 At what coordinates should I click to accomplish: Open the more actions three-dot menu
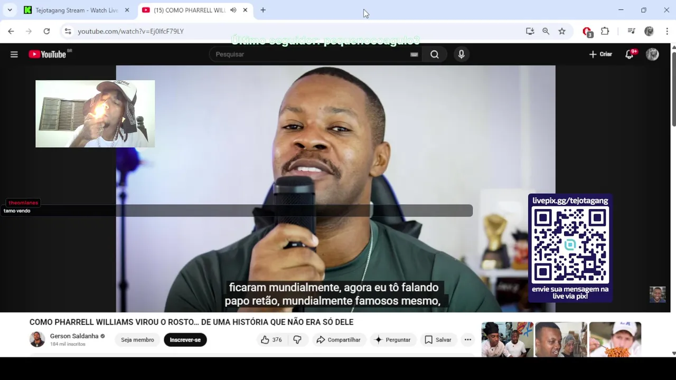click(468, 340)
